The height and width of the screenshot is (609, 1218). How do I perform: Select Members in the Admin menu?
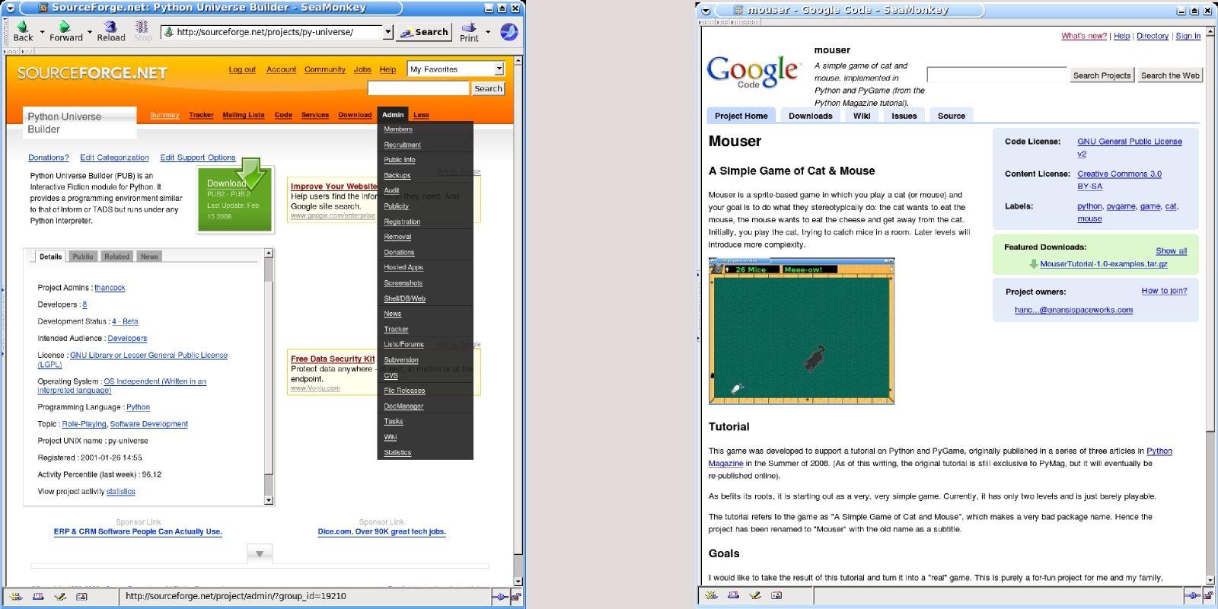(398, 129)
